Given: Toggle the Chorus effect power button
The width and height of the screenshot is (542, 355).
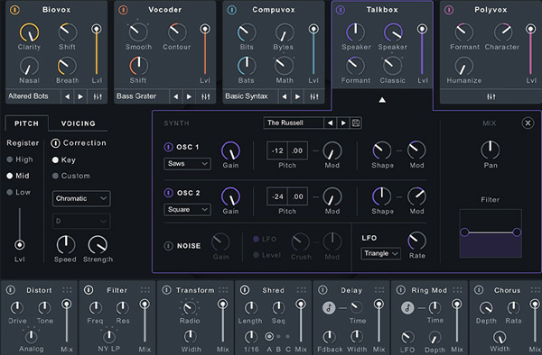Looking at the screenshot, I should tap(479, 290).
